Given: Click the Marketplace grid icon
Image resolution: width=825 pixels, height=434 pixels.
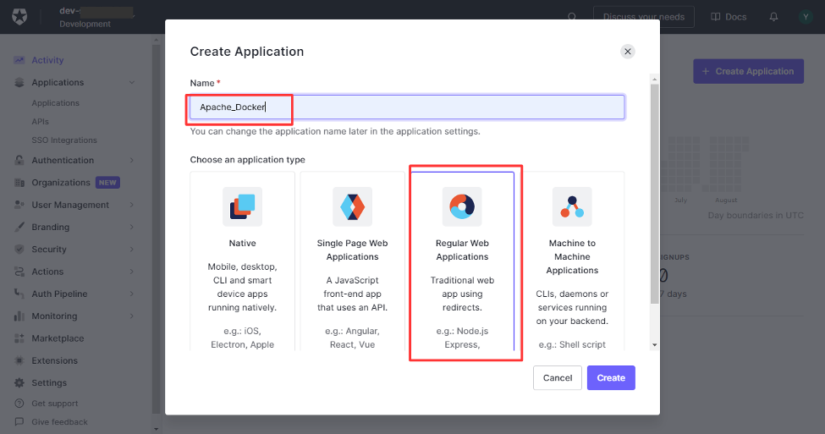Looking at the screenshot, I should click(x=19, y=338).
